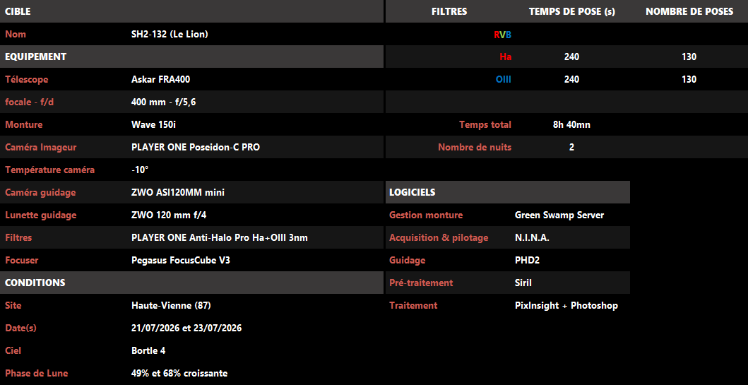The height and width of the screenshot is (385, 748).
Task: Click the blue OIII filter label
Action: point(504,80)
